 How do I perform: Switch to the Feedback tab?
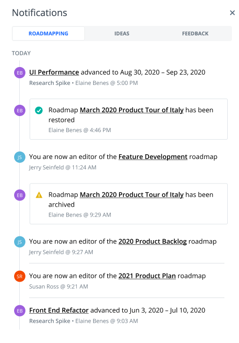pyautogui.click(x=195, y=33)
